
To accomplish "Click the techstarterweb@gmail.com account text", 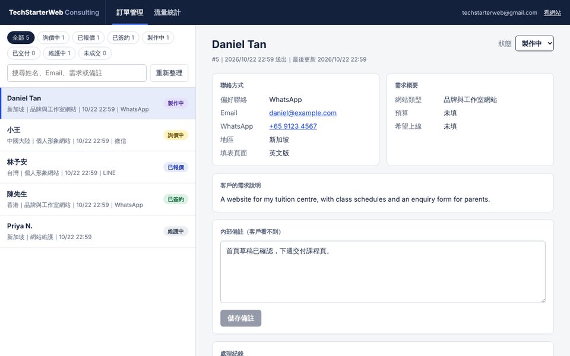I will pos(499,12).
